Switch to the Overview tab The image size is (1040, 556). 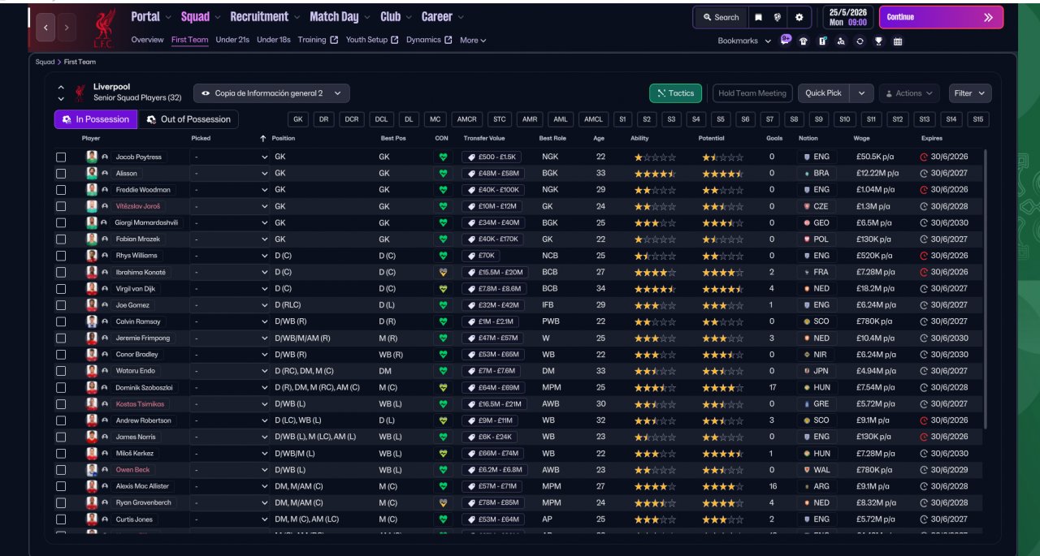click(147, 40)
